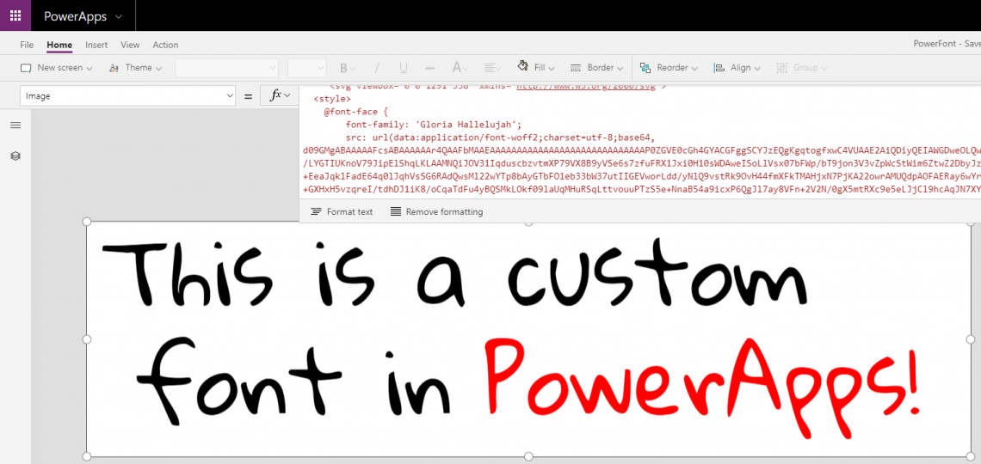Click the New screen button
Viewport: 981px width, 464px height.
53,68
